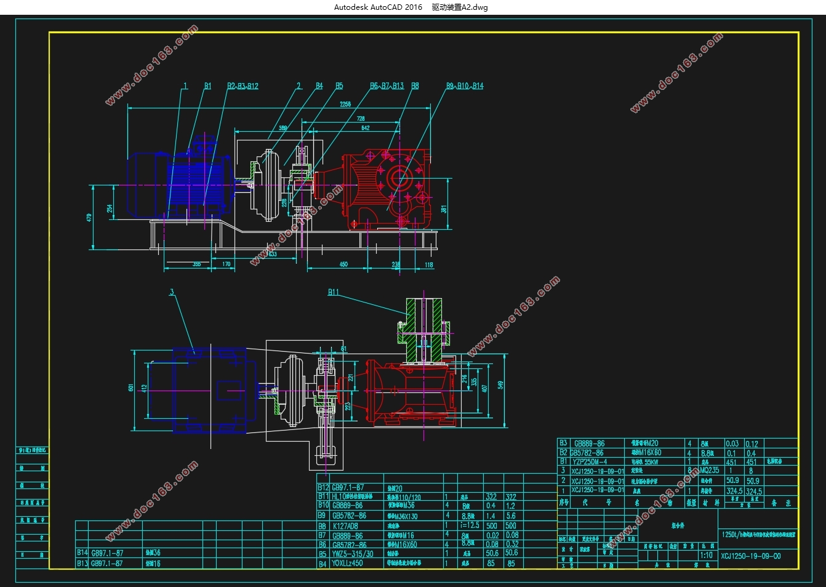Select drawing number XCJ1250-19-09-00 in title block
This screenshot has height=587, width=826.
click(751, 556)
